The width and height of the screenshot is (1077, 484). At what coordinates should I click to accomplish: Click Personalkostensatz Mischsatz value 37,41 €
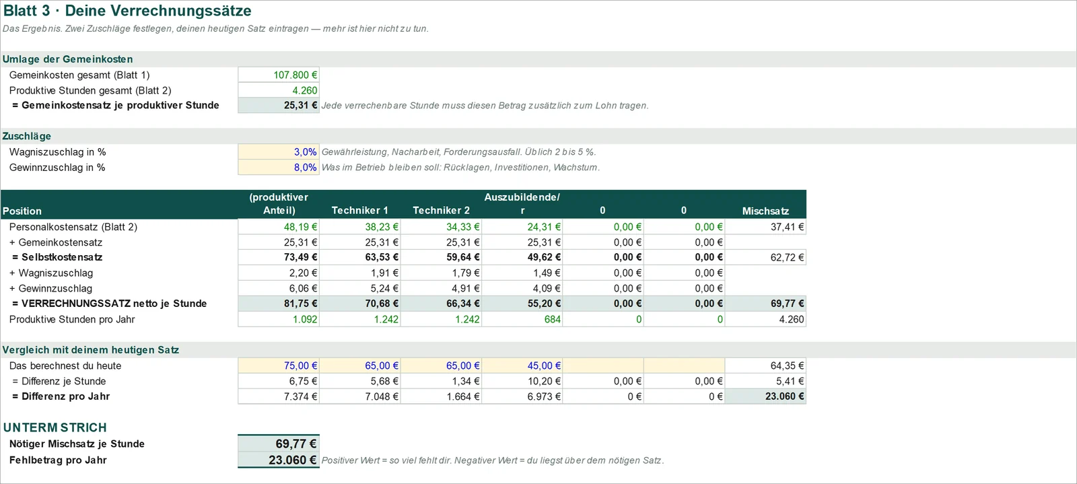point(765,227)
